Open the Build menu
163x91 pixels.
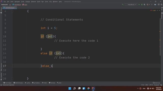[x=39, y=2]
